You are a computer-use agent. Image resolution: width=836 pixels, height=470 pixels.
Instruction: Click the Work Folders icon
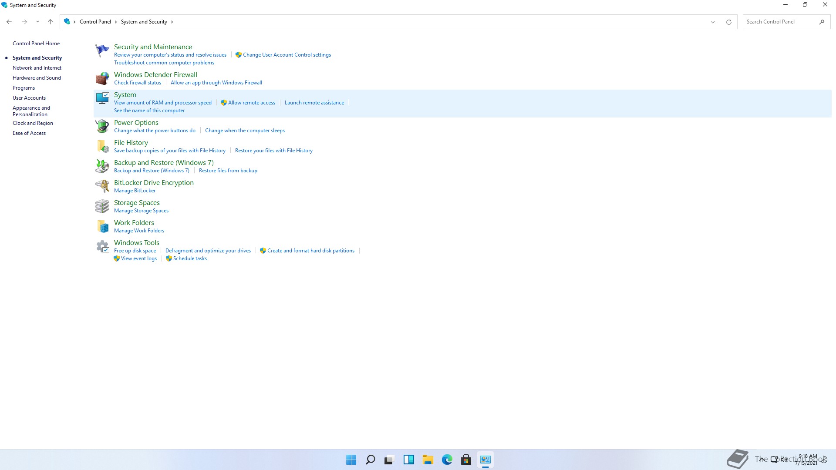[x=102, y=226]
